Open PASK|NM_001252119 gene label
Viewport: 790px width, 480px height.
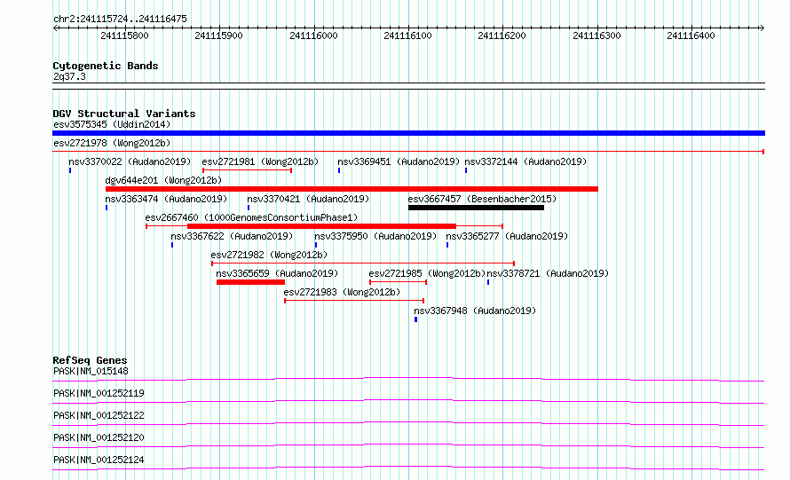pos(99,393)
